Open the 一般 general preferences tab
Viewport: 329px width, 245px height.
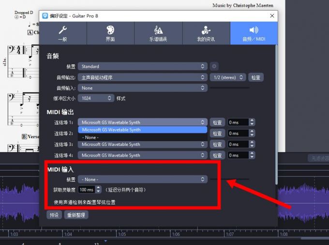(x=63, y=33)
